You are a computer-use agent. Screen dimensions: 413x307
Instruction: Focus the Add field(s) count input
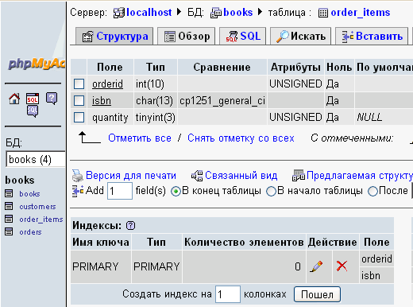point(120,191)
